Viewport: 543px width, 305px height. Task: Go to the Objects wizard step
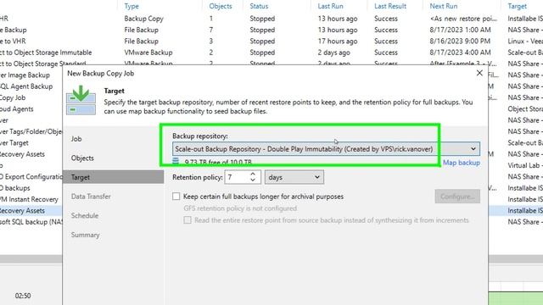tap(82, 158)
